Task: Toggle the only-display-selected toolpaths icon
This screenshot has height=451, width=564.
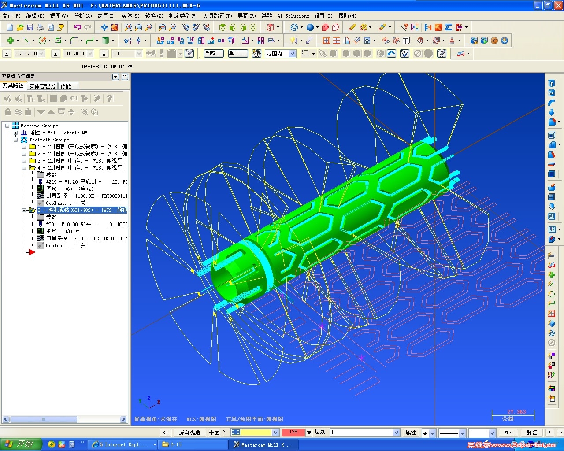Action: pos(84,112)
